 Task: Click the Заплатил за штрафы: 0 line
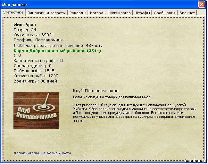point(38,61)
